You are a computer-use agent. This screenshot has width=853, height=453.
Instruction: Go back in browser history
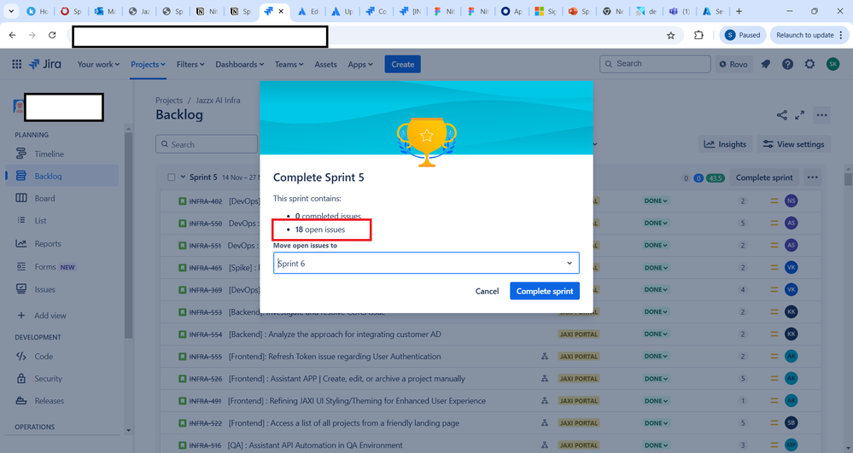12,35
